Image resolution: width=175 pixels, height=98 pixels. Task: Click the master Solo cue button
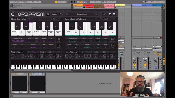click(155, 65)
